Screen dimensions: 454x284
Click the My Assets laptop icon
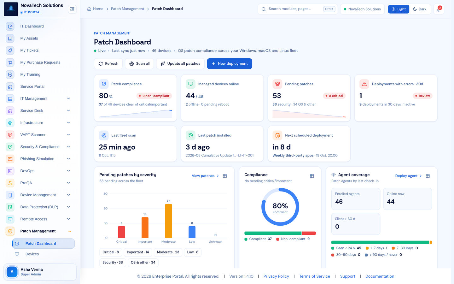click(10, 38)
